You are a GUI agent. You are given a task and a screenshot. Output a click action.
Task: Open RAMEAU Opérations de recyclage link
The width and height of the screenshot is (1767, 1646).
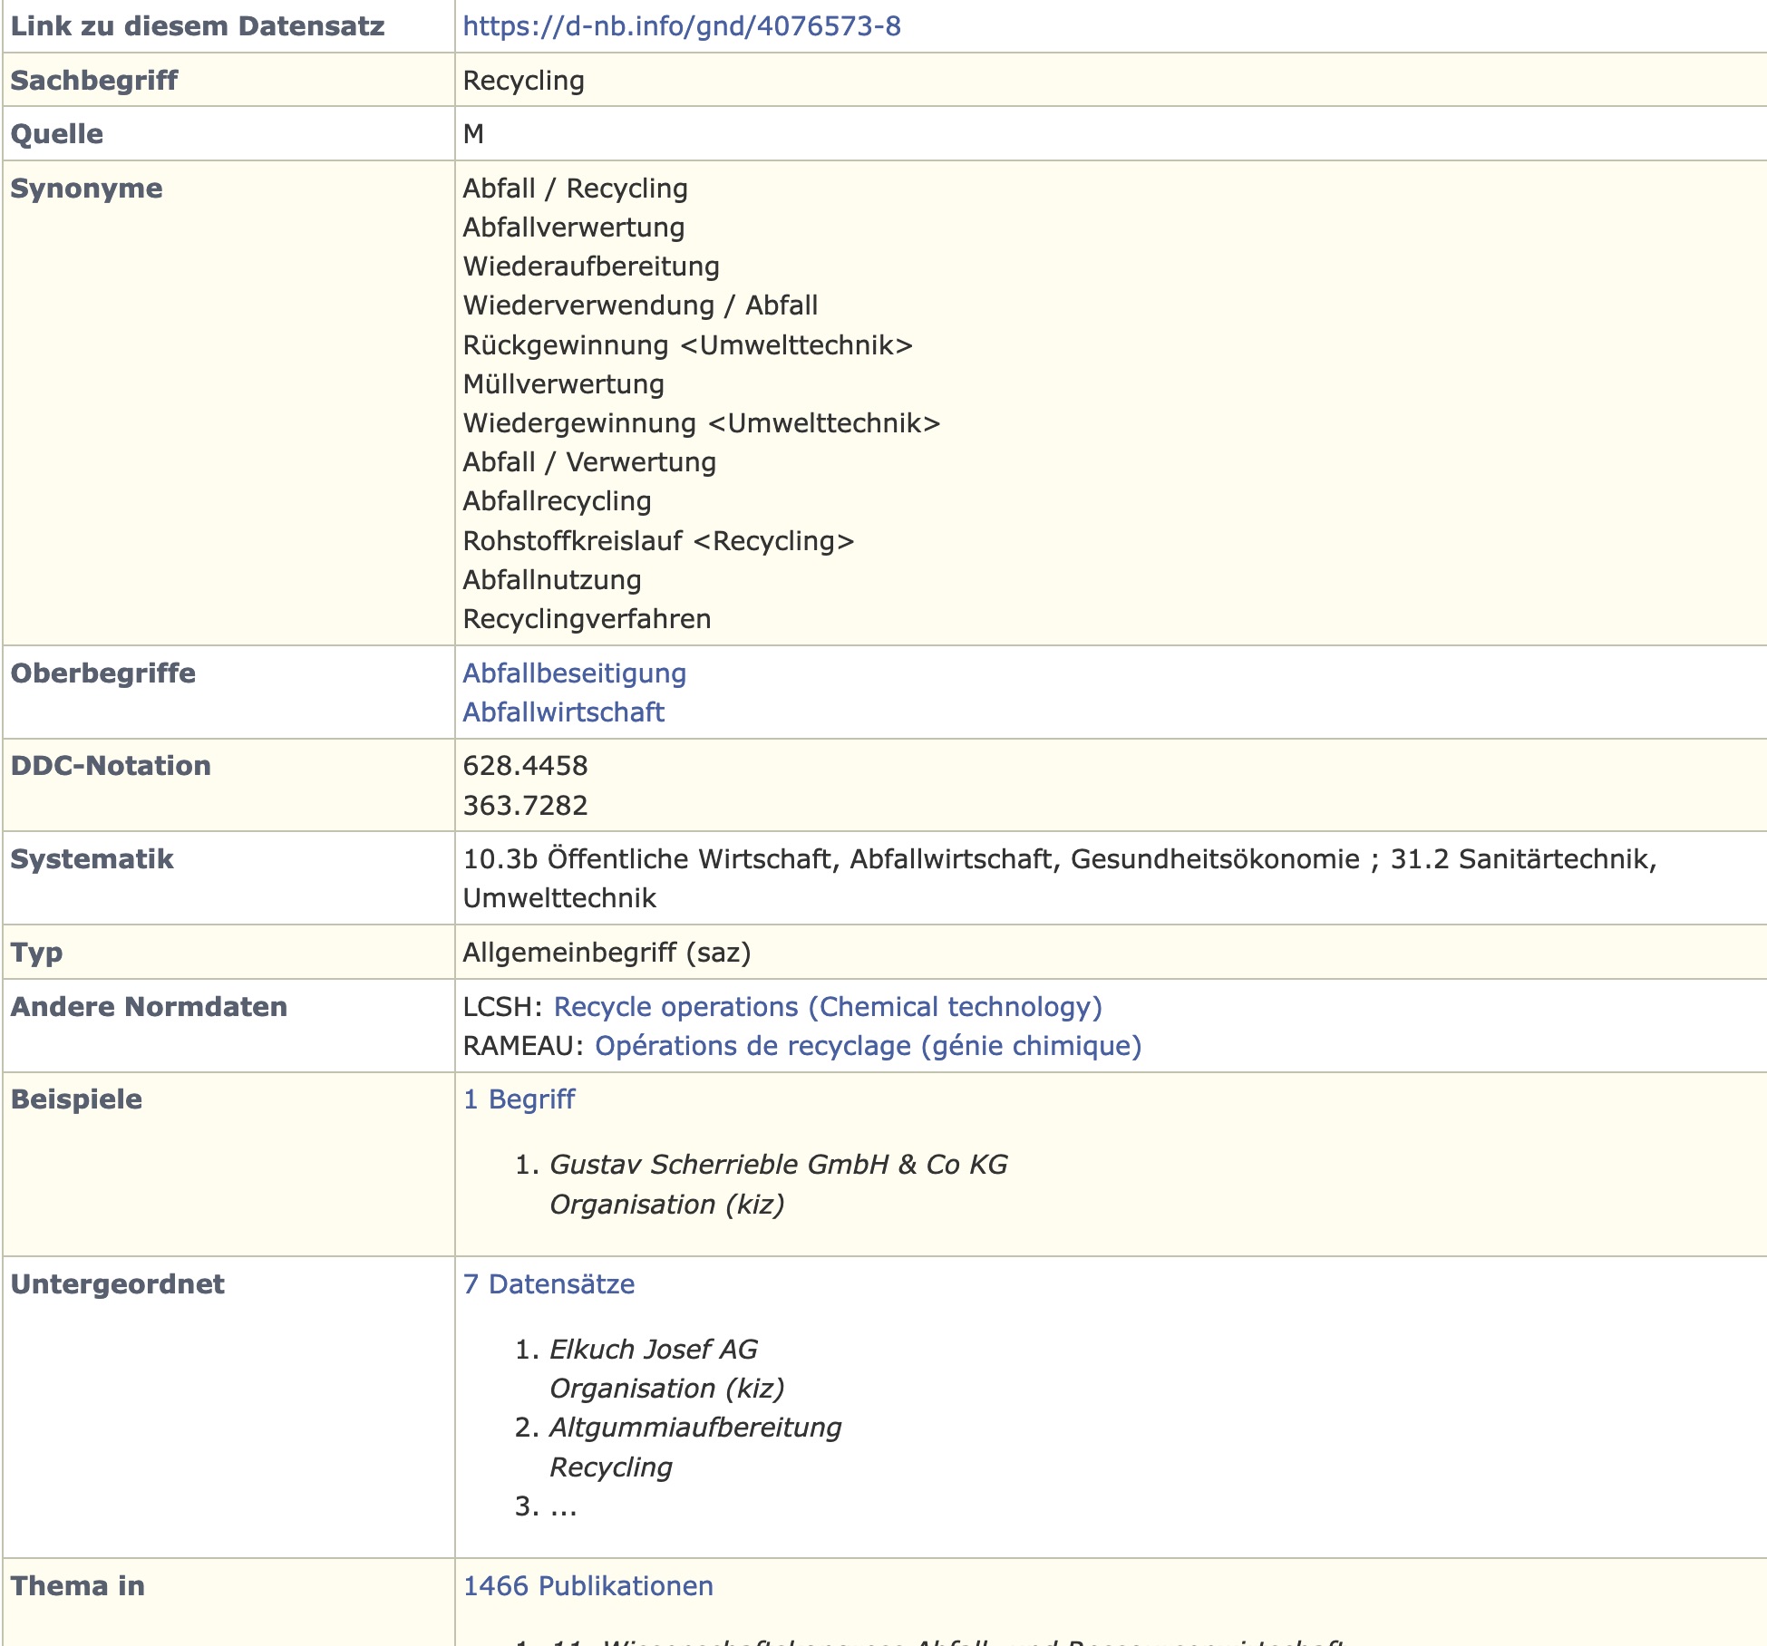point(868,1046)
